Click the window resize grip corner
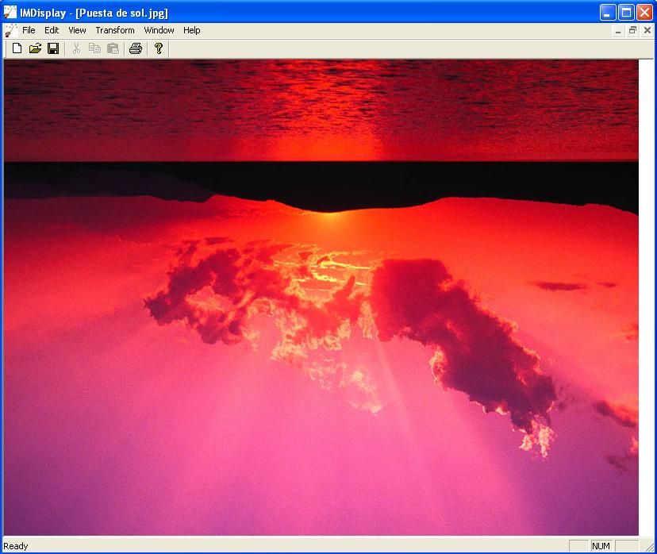 (x=649, y=546)
